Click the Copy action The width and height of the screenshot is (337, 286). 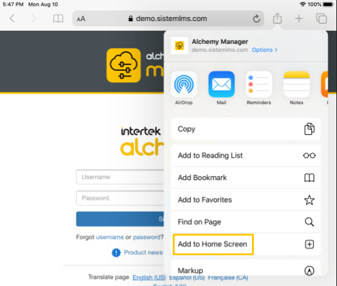pyautogui.click(x=246, y=129)
